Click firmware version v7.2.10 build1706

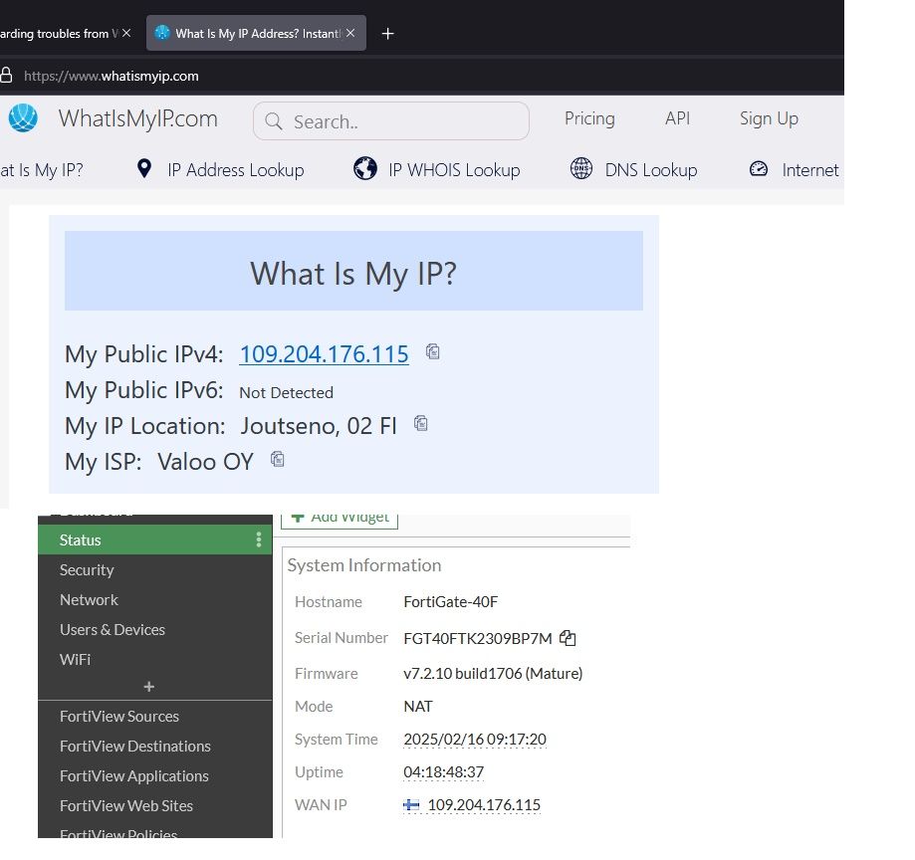coord(493,673)
